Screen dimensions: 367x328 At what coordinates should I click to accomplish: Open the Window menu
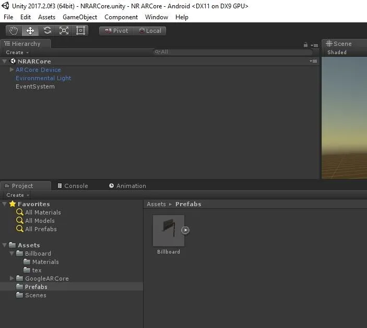[157, 17]
